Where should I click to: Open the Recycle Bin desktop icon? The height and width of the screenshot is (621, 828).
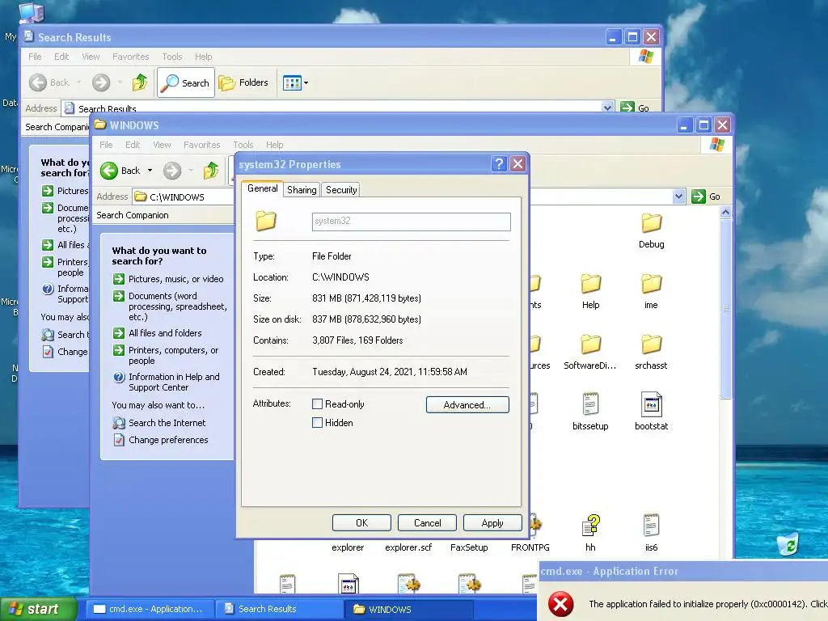pyautogui.click(x=788, y=543)
